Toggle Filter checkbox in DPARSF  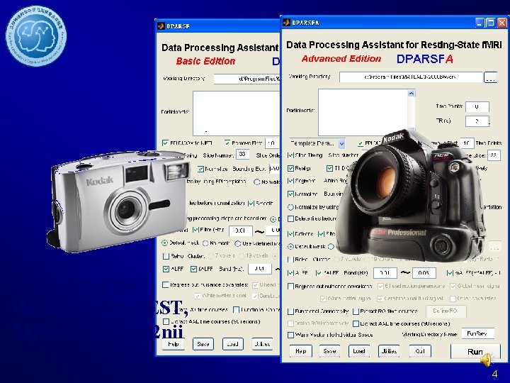195,230
